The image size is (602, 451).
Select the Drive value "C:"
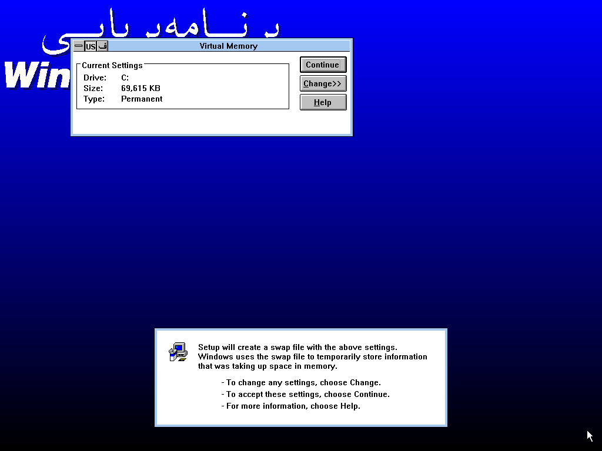tap(125, 78)
